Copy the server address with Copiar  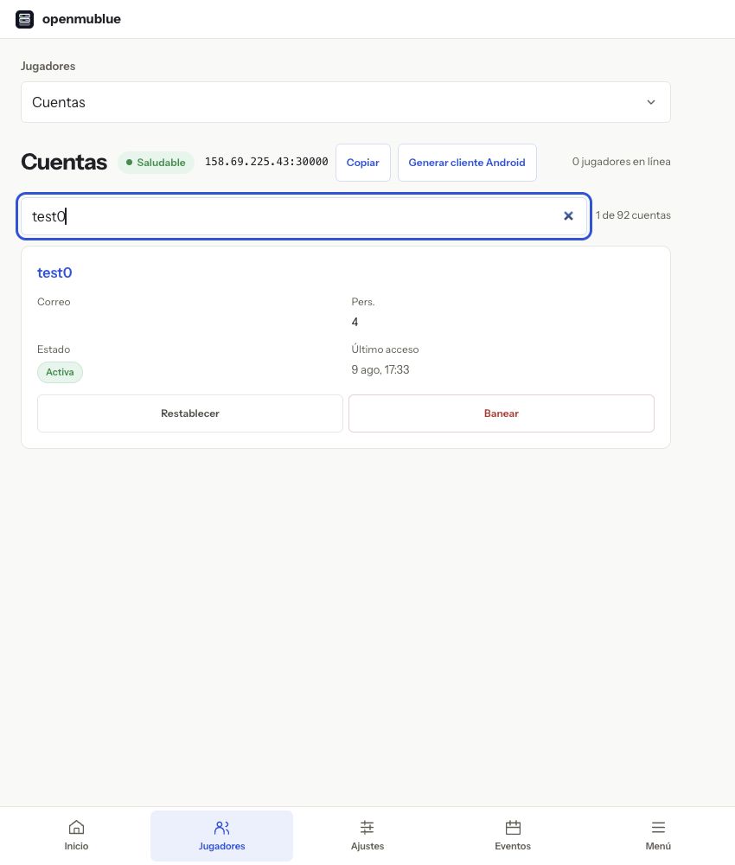[363, 163]
